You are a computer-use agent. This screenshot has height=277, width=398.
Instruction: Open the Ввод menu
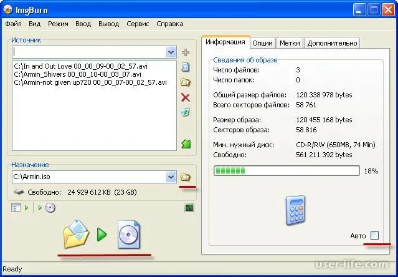pos(83,24)
